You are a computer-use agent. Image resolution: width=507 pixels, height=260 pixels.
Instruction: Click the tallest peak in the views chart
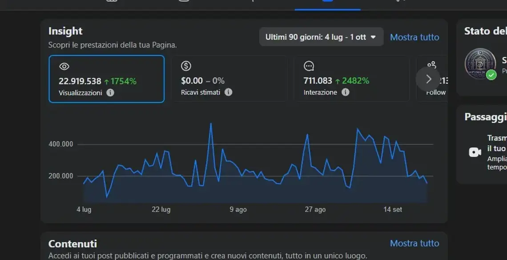click(211, 124)
